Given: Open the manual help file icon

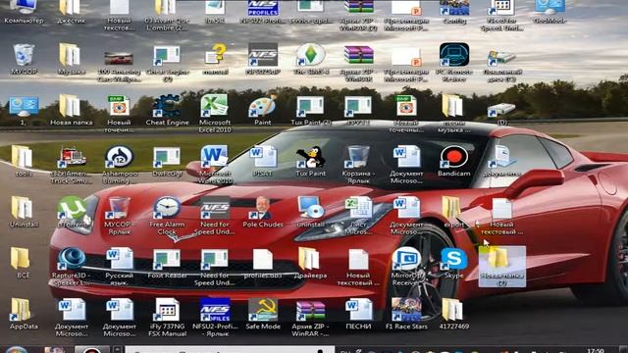Looking at the screenshot, I should [215, 59].
